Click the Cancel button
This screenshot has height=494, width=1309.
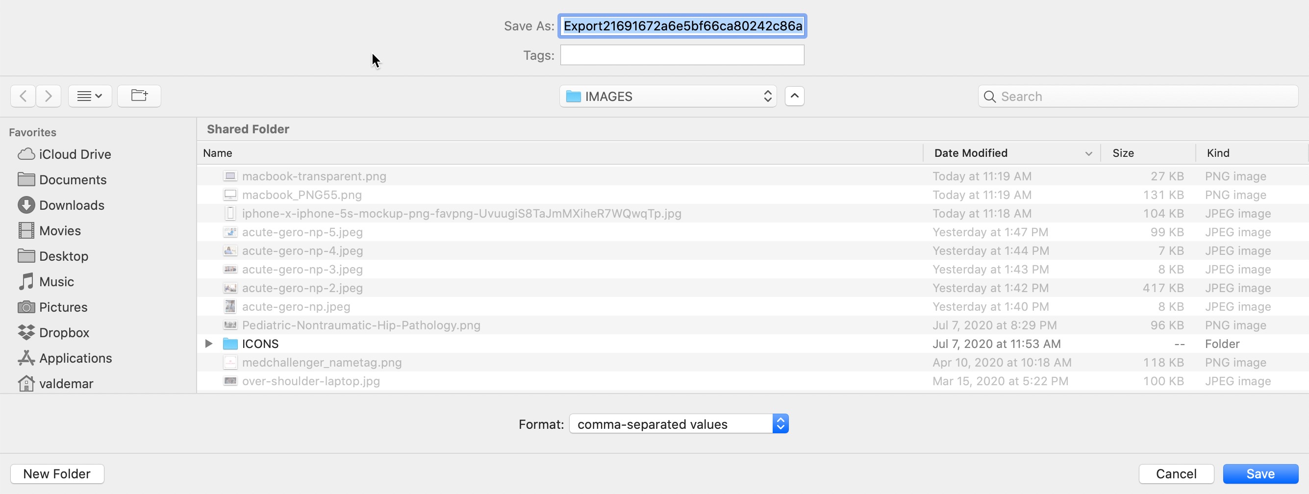tap(1176, 474)
